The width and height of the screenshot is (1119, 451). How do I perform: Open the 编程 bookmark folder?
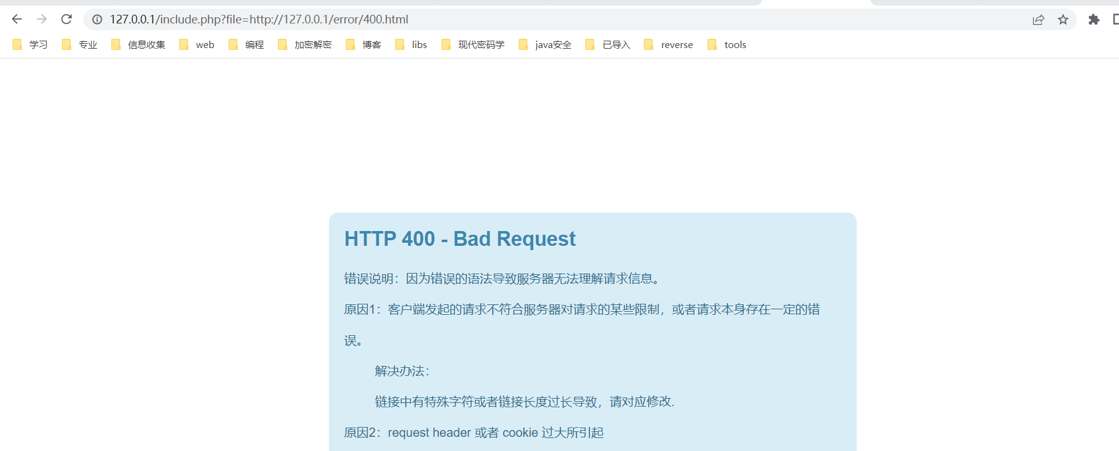pyautogui.click(x=246, y=44)
